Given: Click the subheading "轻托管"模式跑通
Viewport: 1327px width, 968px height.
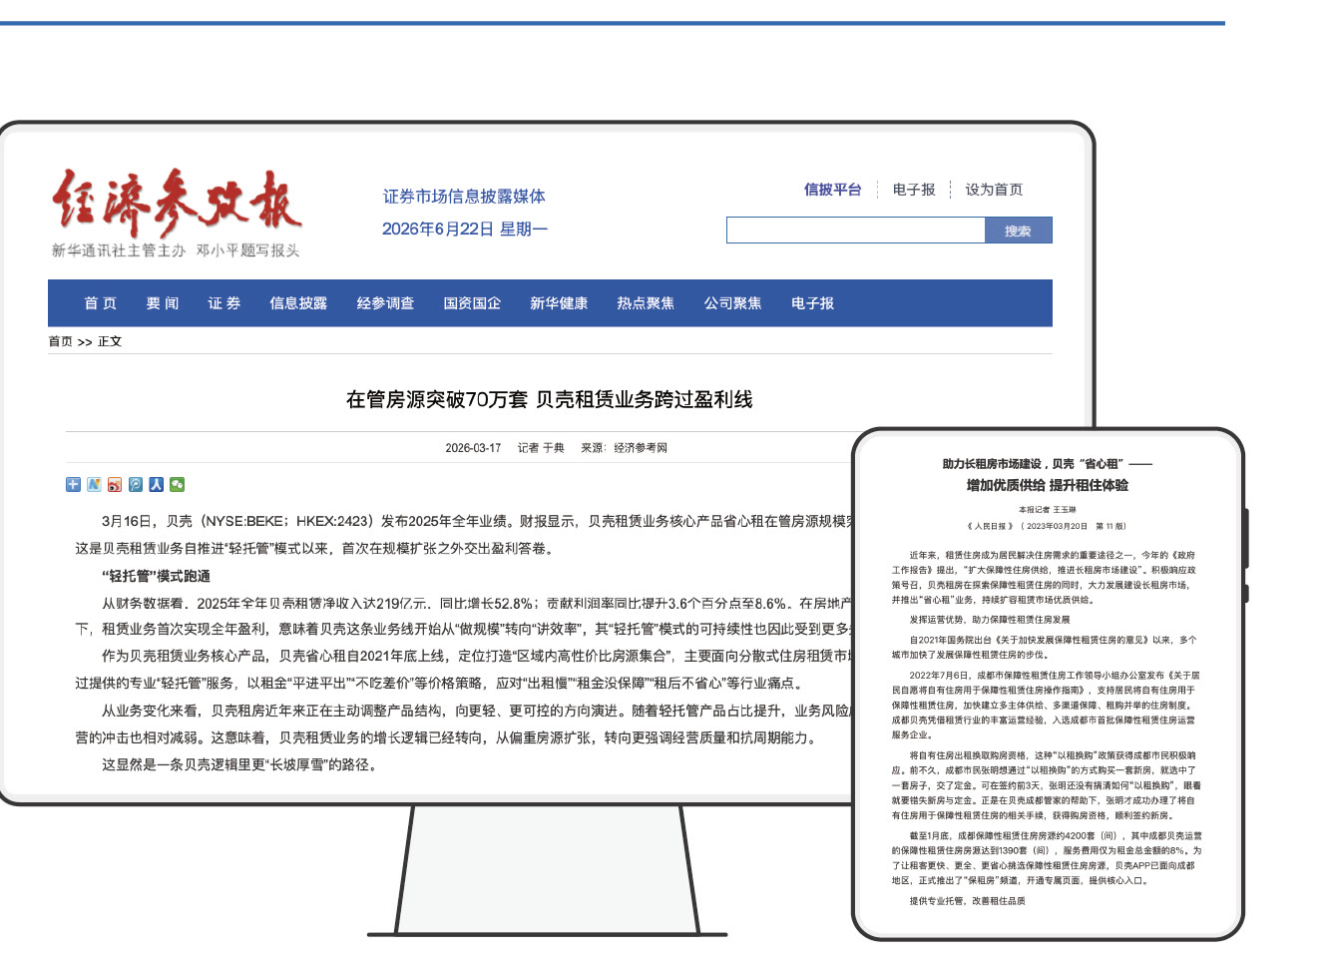Looking at the screenshot, I should click(156, 576).
